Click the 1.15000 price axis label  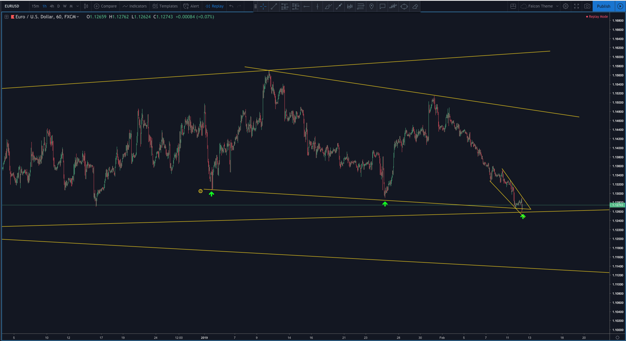click(618, 102)
